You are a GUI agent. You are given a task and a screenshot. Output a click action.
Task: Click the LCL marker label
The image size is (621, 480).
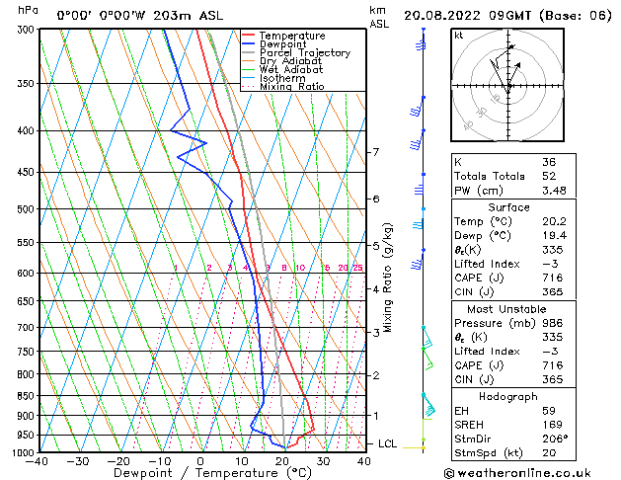[387, 444]
